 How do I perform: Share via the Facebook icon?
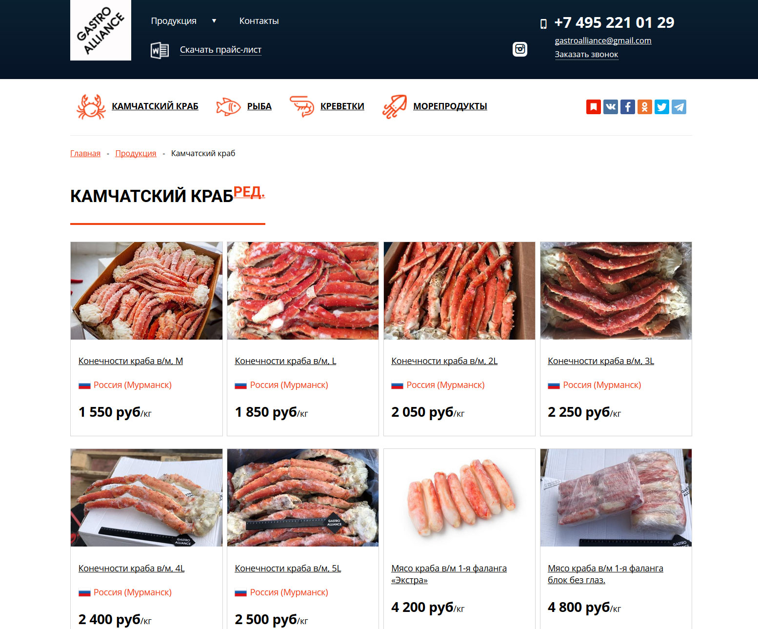point(628,107)
